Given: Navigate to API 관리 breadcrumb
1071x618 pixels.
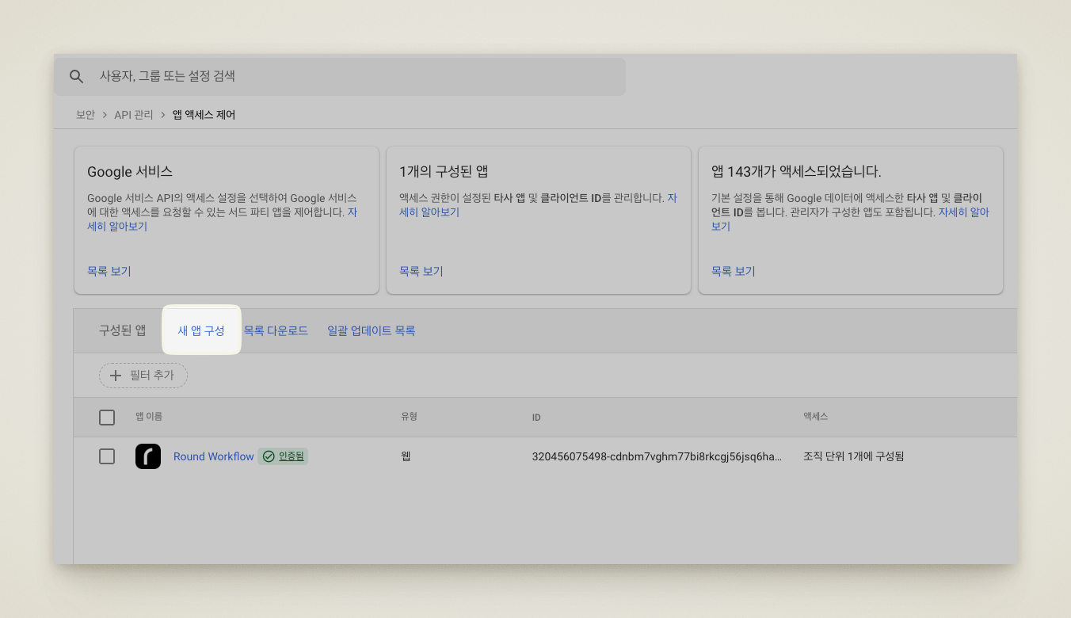Looking at the screenshot, I should pyautogui.click(x=134, y=115).
